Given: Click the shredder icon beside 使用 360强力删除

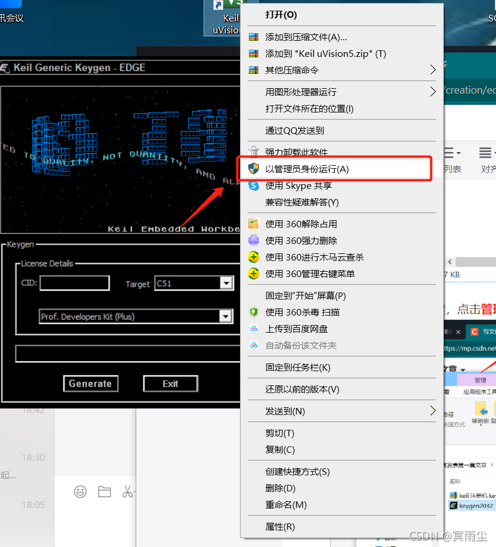Looking at the screenshot, I should 254,240.
